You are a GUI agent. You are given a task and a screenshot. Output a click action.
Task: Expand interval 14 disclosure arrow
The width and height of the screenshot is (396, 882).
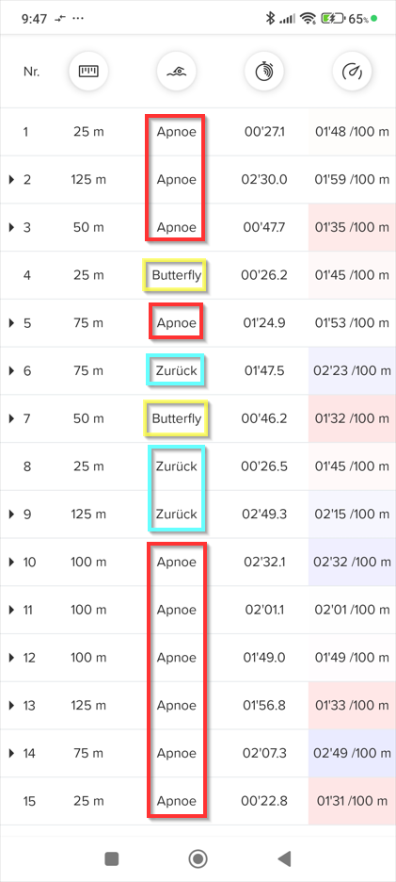[x=11, y=754]
